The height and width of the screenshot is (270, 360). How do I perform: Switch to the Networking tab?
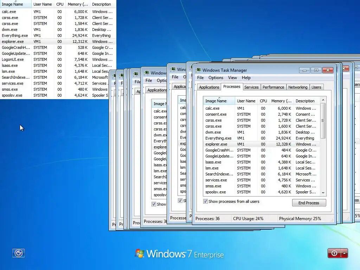[298, 87]
